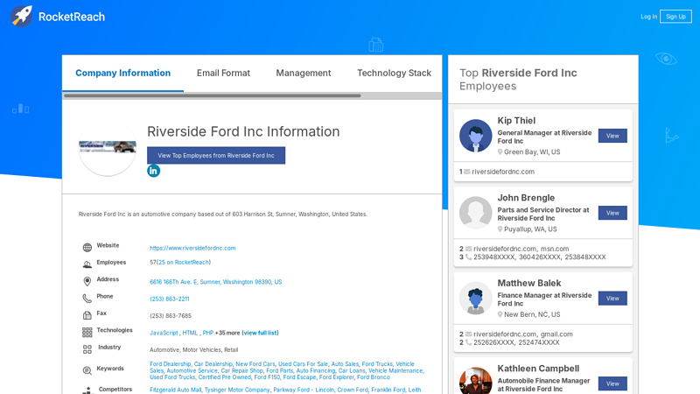Click the 25 on RocketReach link
This screenshot has height=394, width=700.
184,262
